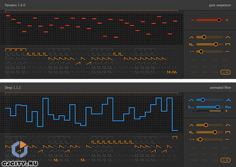Click the blue dense bars icon in Deep

coord(228,107)
